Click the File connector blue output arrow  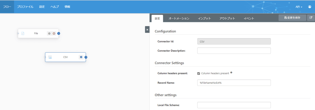[59, 33]
